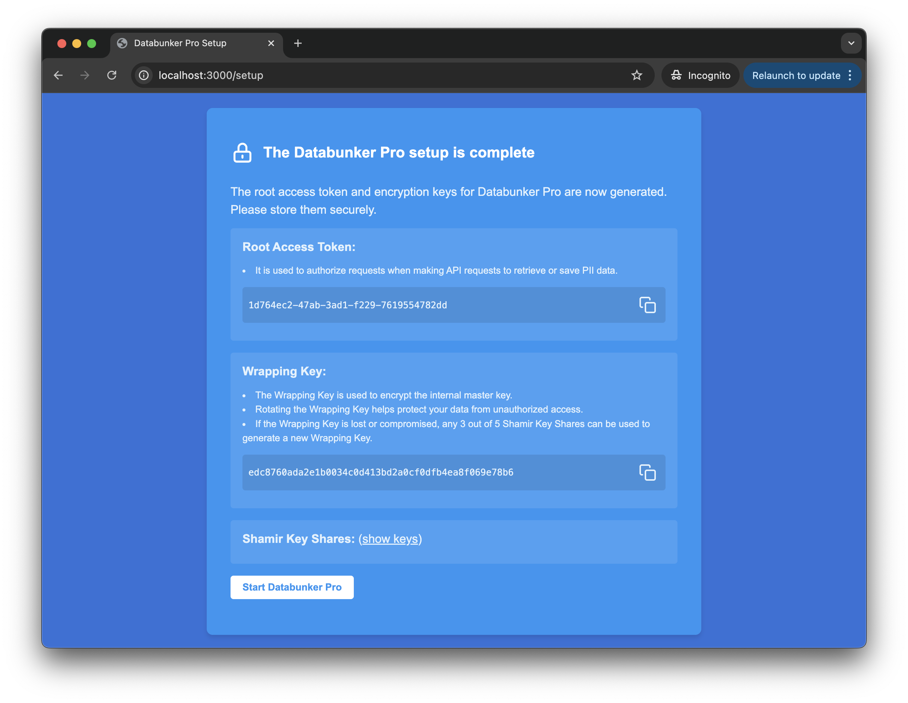Screen dimensions: 908x703
Task: Copy the Root Access Token value
Action: point(648,305)
